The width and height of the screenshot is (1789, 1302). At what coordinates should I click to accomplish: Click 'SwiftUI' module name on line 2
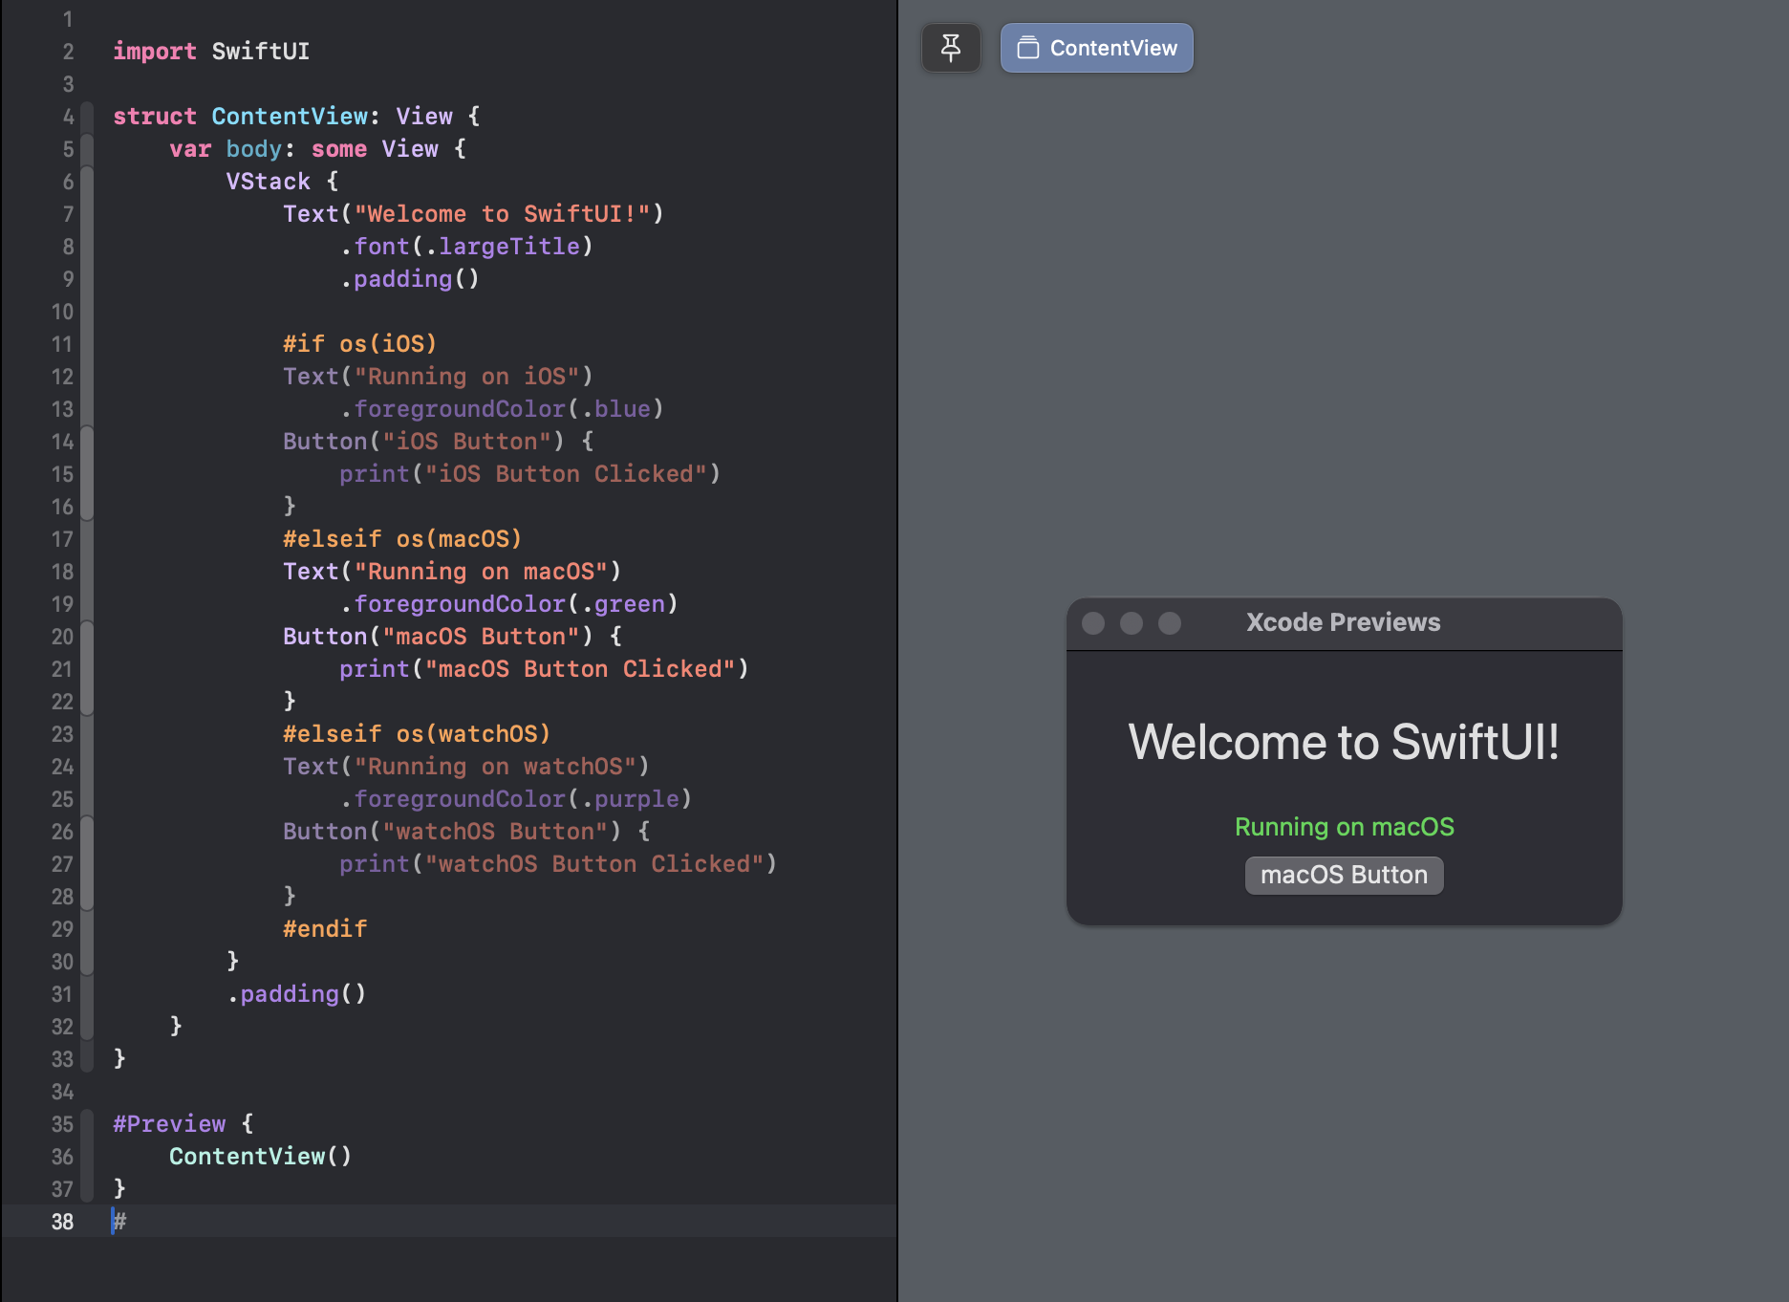[261, 52]
